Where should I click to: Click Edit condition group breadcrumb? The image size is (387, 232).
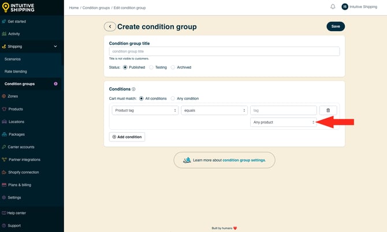click(x=129, y=8)
